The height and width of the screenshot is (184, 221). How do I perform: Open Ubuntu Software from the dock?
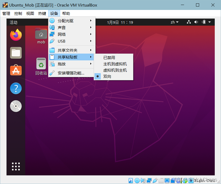(x=16, y=70)
